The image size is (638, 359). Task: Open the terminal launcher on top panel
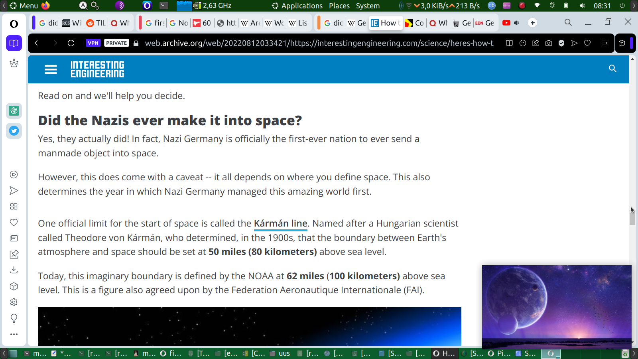164,6
